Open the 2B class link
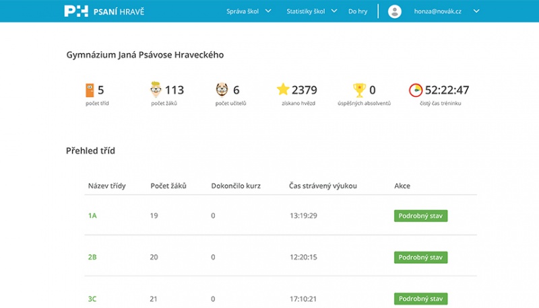The image size is (539, 308). click(92, 258)
